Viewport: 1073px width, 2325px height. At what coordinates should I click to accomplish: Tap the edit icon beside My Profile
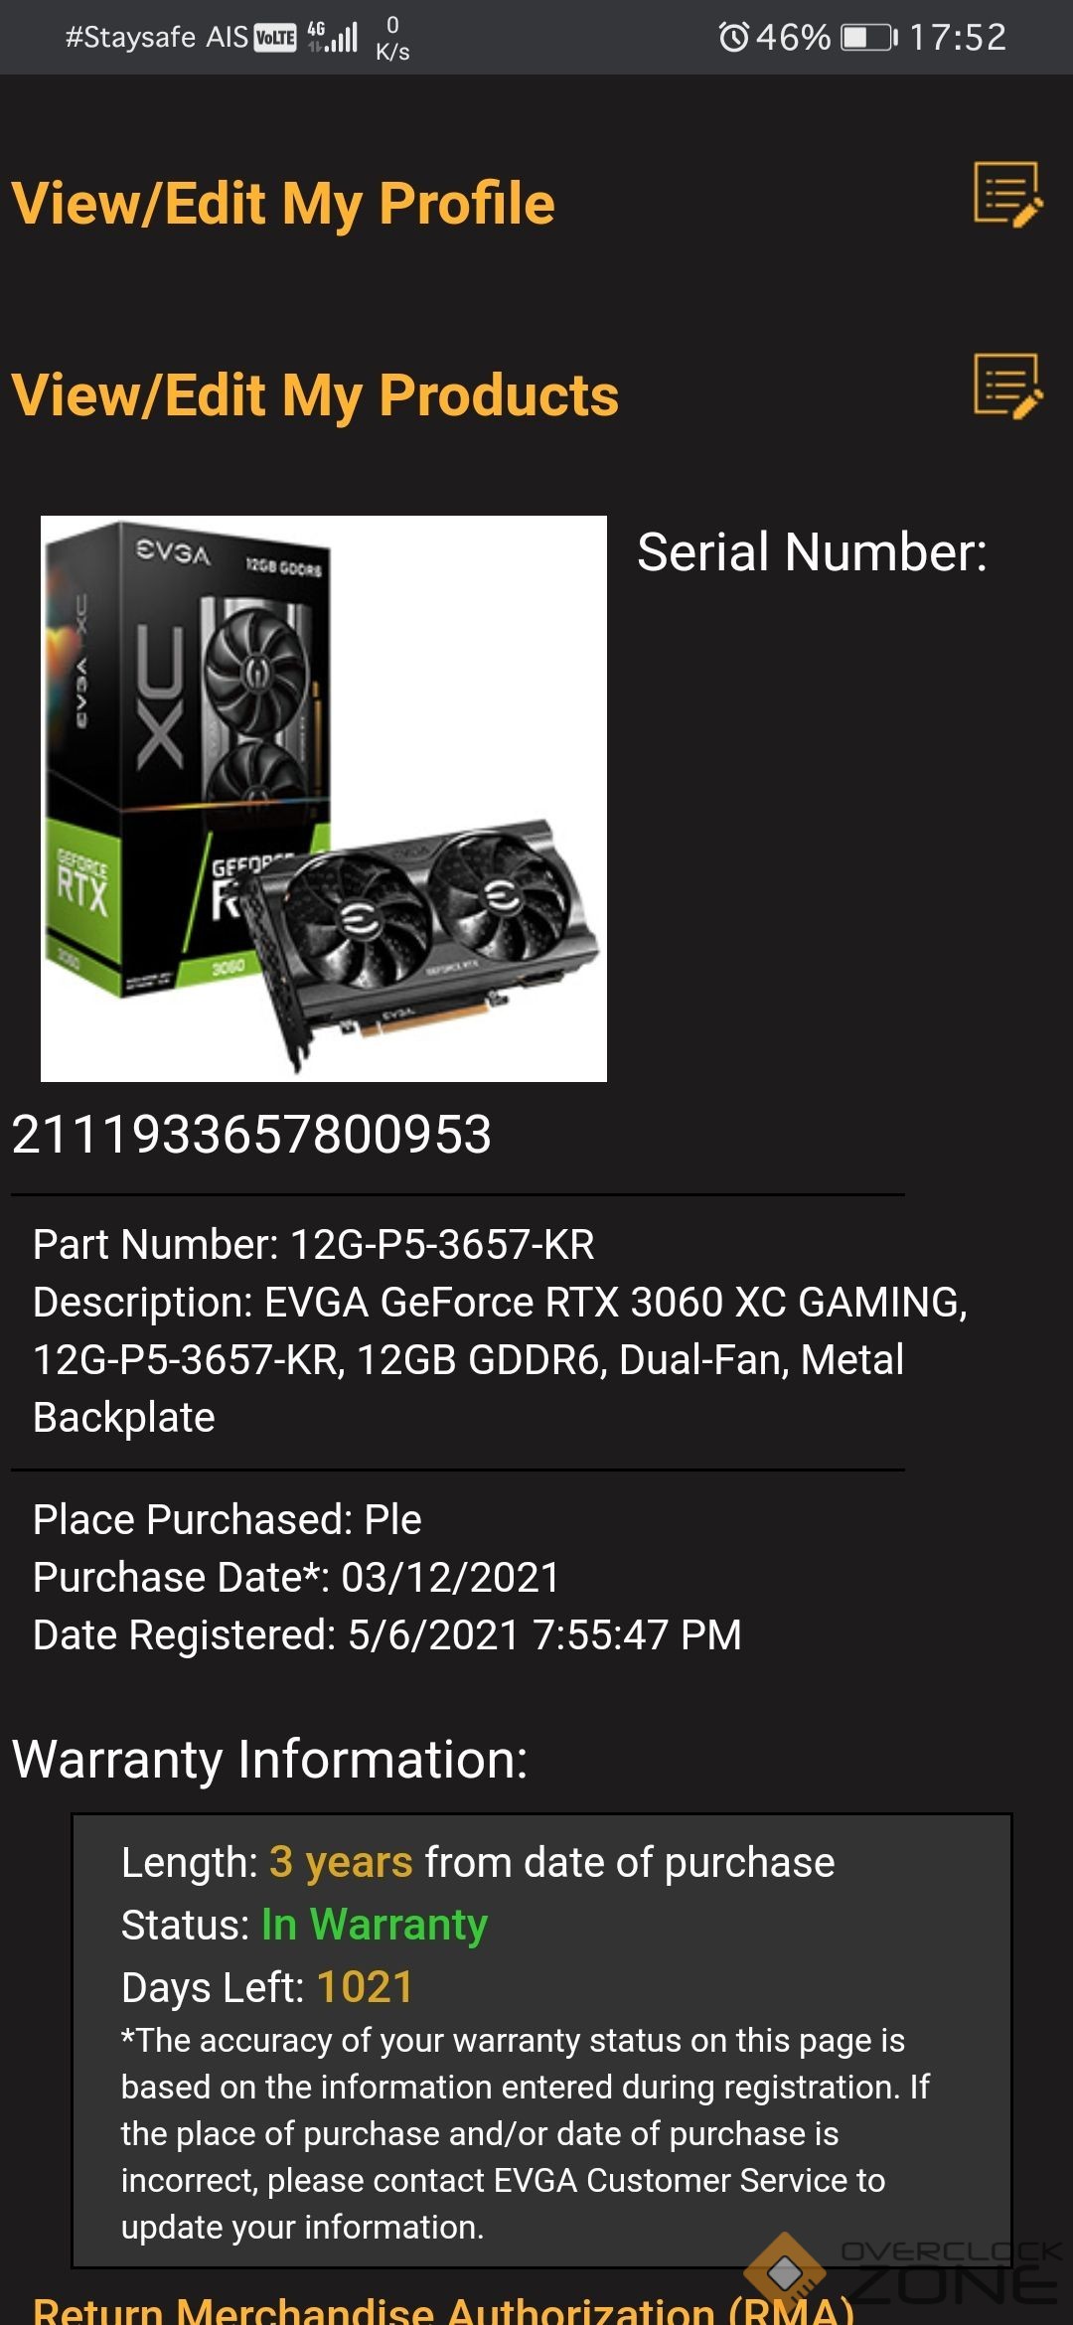coord(1008,195)
